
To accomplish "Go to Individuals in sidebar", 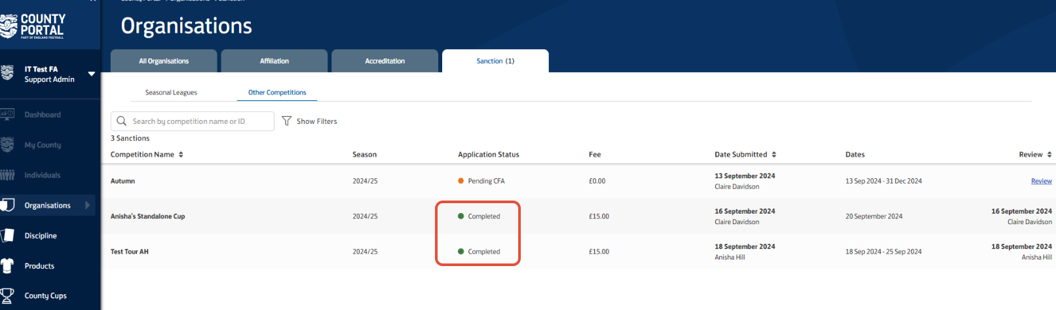I will (43, 175).
